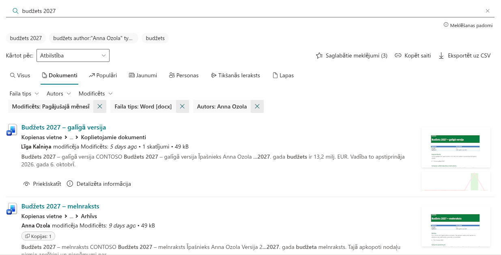Viewport: 501px width, 255px height.
Task: Remove the Modificēts: Pagājušajā mēnesī filter
Action: point(100,106)
